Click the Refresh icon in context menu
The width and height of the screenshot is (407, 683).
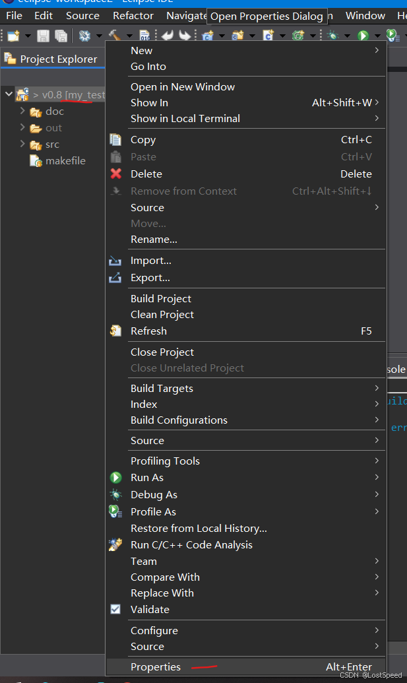click(115, 331)
